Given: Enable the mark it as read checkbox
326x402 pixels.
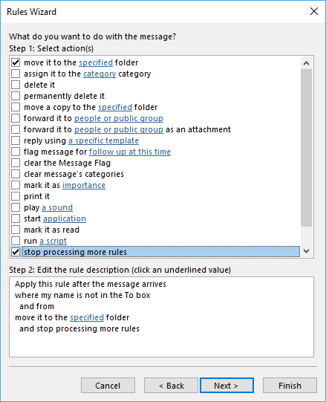Looking at the screenshot, I should [x=16, y=230].
